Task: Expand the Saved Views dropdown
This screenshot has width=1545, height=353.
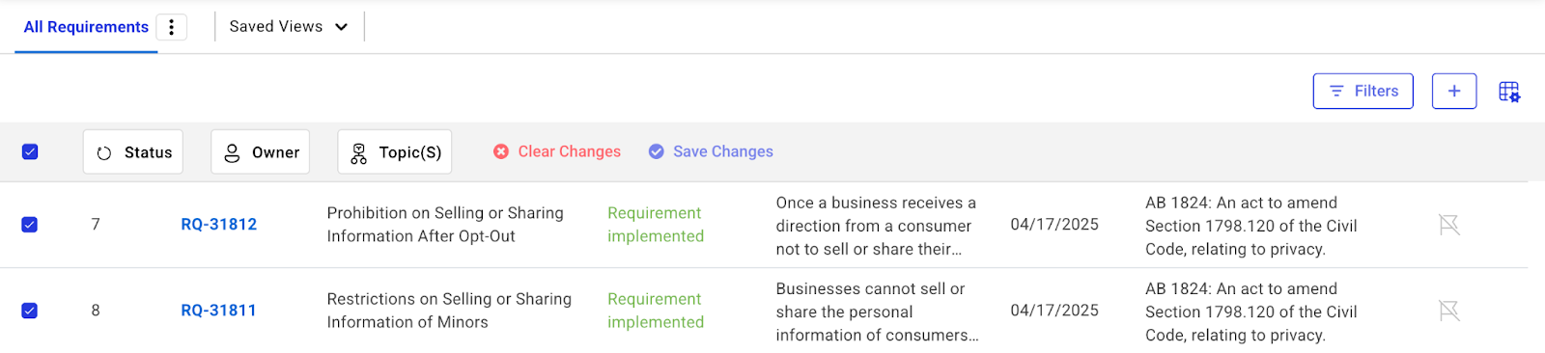Action: point(289,27)
